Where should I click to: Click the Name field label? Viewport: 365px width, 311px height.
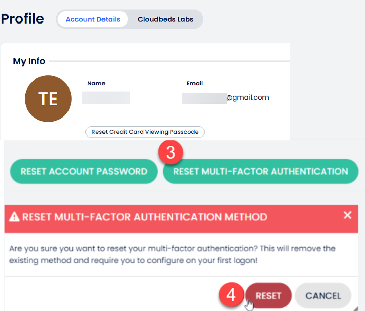click(96, 83)
